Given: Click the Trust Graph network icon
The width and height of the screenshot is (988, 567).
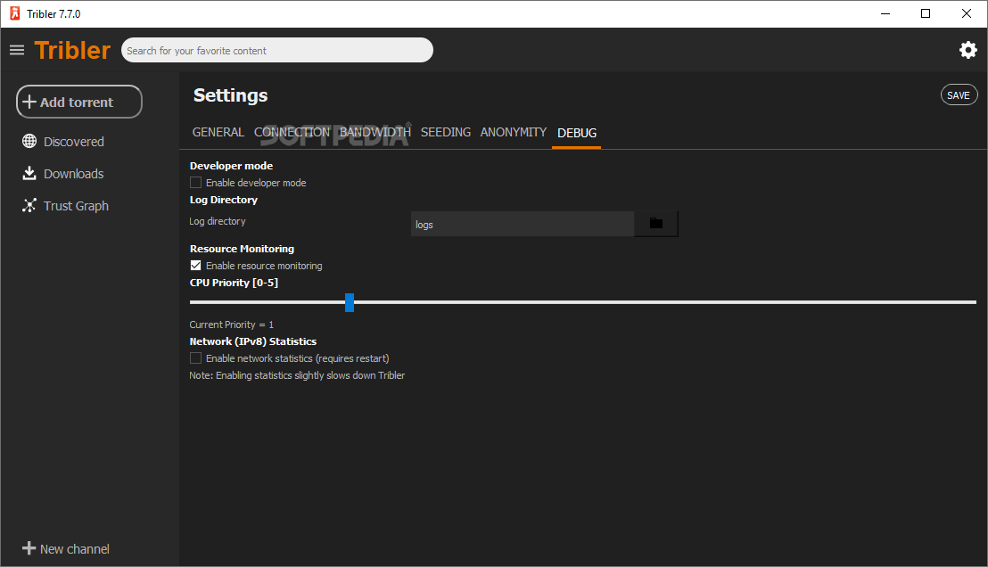Looking at the screenshot, I should (29, 205).
